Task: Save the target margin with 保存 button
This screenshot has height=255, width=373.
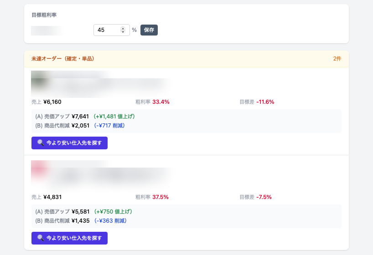Action: coord(149,30)
